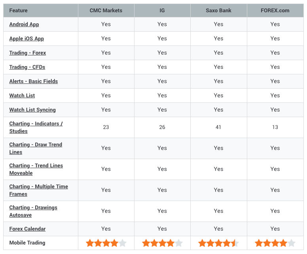Click FOREX.com mobile trading star rating
This screenshot has width=307, height=254.
tap(275, 243)
